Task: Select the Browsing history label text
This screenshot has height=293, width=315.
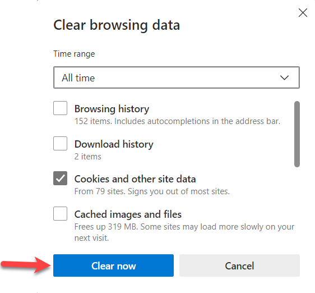Action: pos(112,109)
